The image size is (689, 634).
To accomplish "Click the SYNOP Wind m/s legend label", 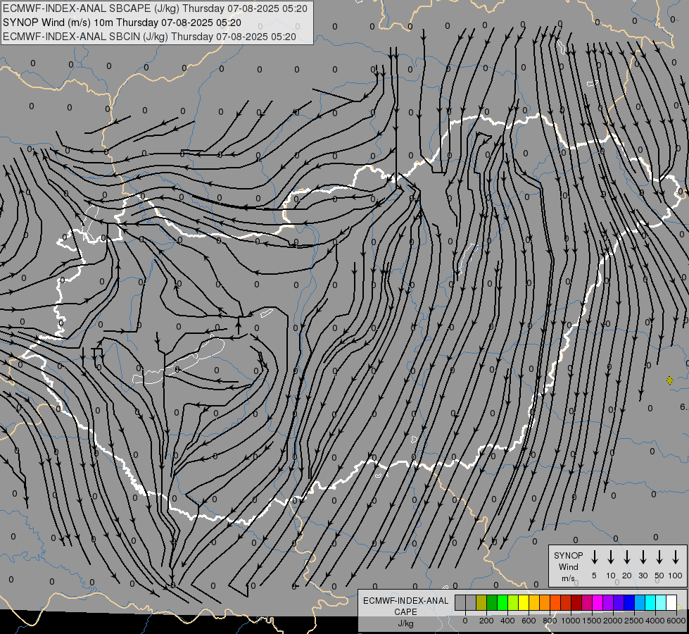I will coord(568,566).
